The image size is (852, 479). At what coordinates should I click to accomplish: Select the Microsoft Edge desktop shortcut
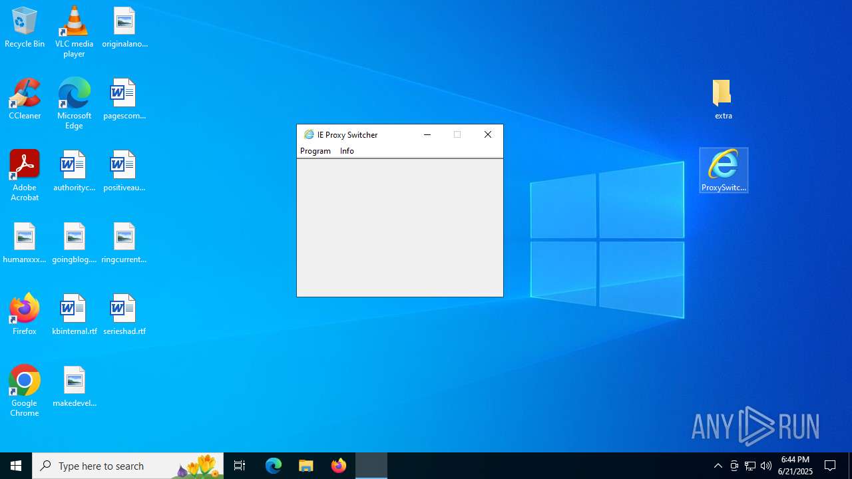tap(74, 104)
